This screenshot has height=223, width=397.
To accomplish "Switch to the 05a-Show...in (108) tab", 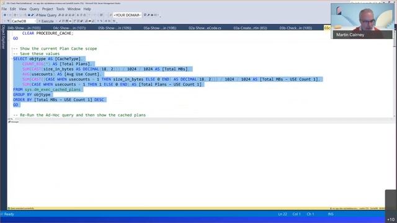I will (x=160, y=28).
